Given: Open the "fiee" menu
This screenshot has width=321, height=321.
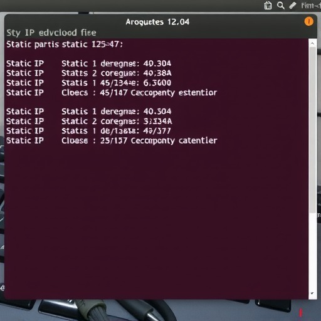Looking at the screenshot, I should (88, 33).
